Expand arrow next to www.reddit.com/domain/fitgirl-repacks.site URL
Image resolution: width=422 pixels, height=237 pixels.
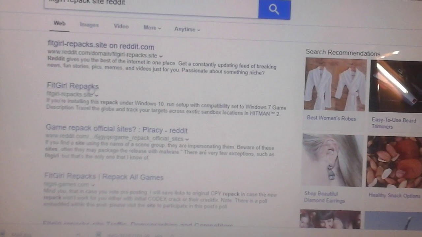coord(161,56)
